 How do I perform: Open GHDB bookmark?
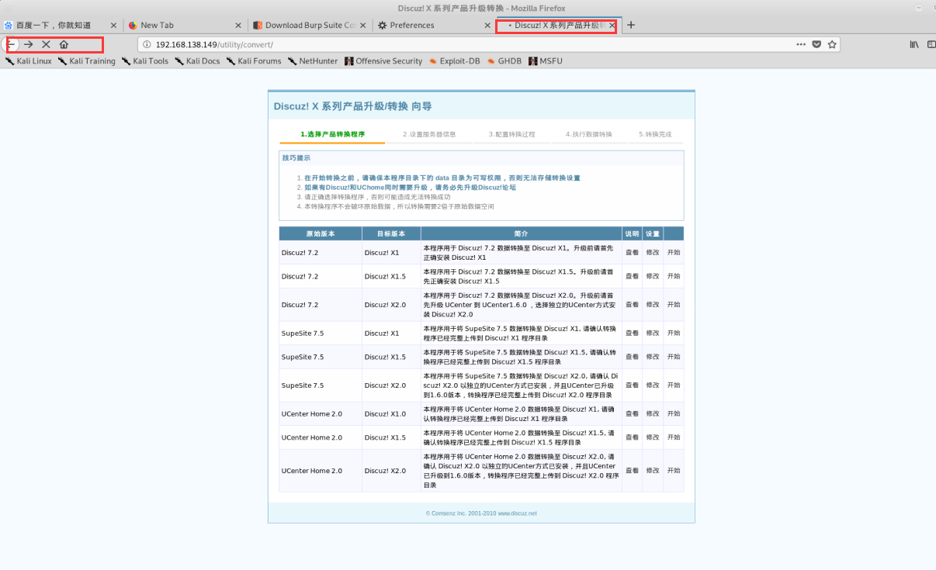coord(504,60)
